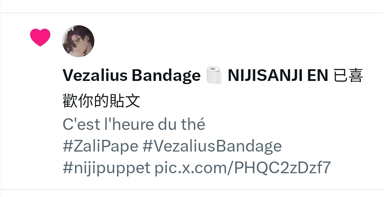The width and height of the screenshot is (384, 197).
Task: Click the word "Bandage" in the display name
Action: tap(166, 76)
